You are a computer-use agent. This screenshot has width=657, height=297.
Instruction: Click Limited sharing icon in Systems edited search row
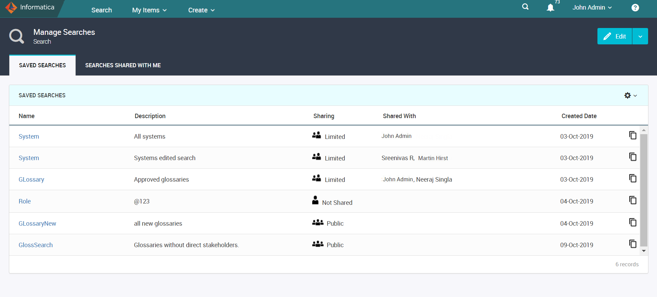316,156
